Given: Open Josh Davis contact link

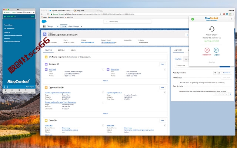Looking at the screenshot, I should 53,69.
